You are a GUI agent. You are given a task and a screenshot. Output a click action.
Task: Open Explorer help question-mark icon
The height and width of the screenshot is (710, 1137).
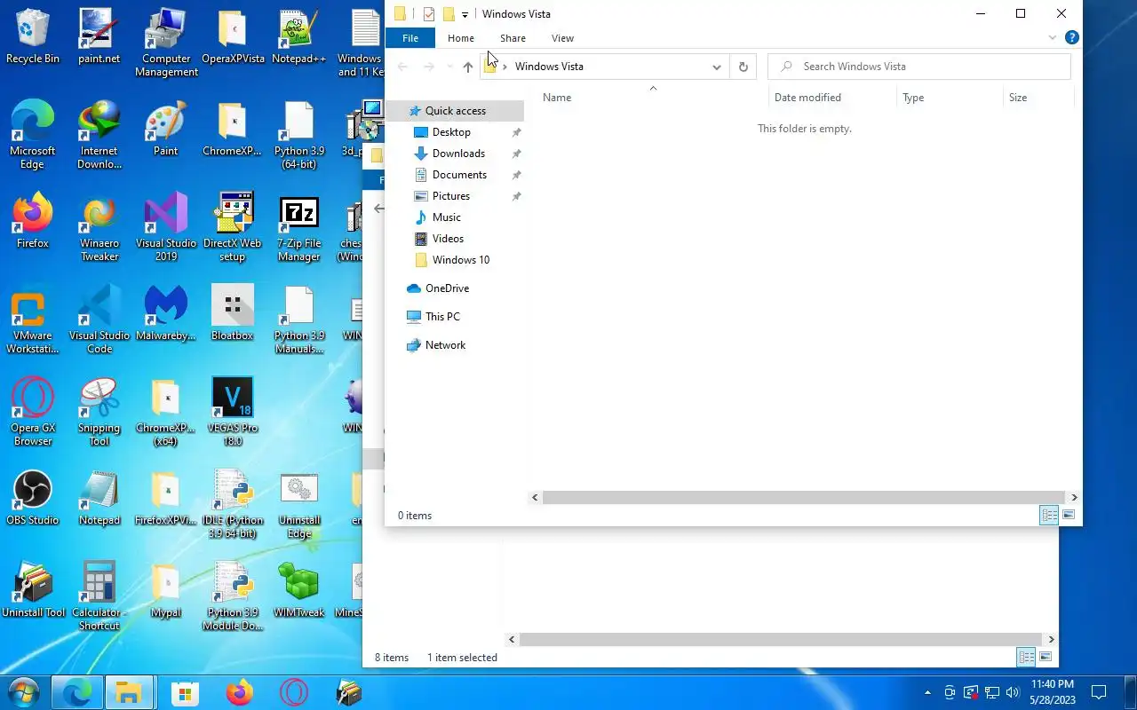(1072, 38)
